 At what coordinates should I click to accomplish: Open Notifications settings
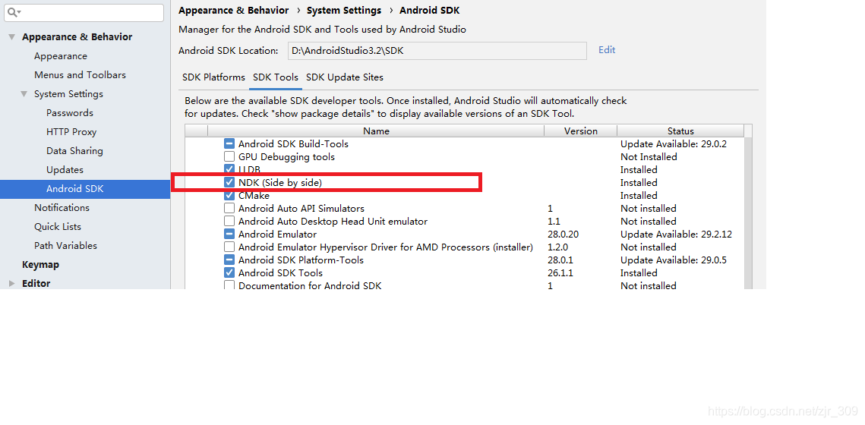point(62,208)
